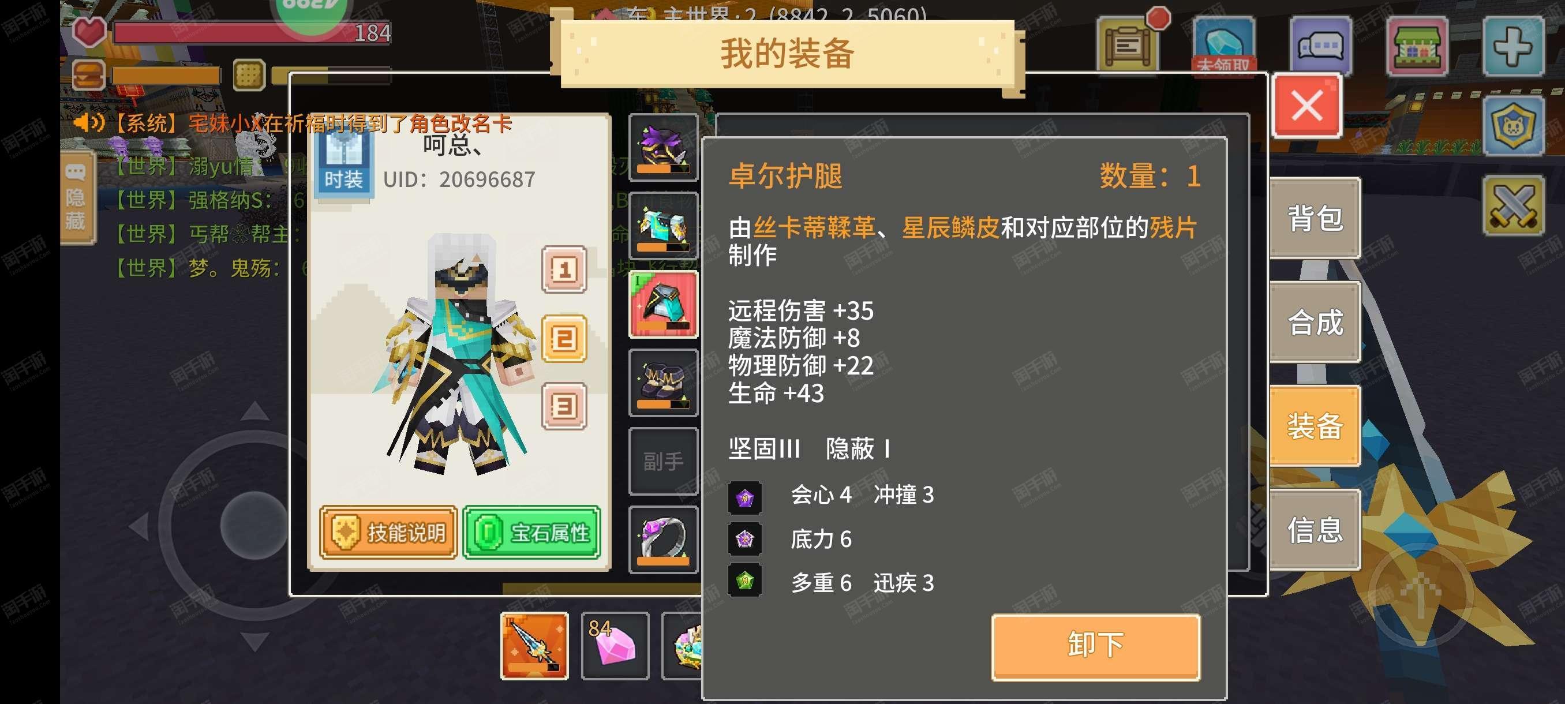
Task: Open 技能说明 skill description
Action: (x=388, y=533)
